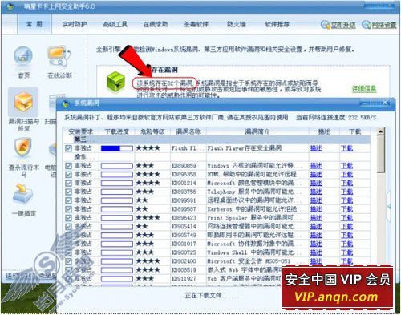Toggle checkbox for patch KB890859
The image size is (401, 315).
tap(68, 166)
